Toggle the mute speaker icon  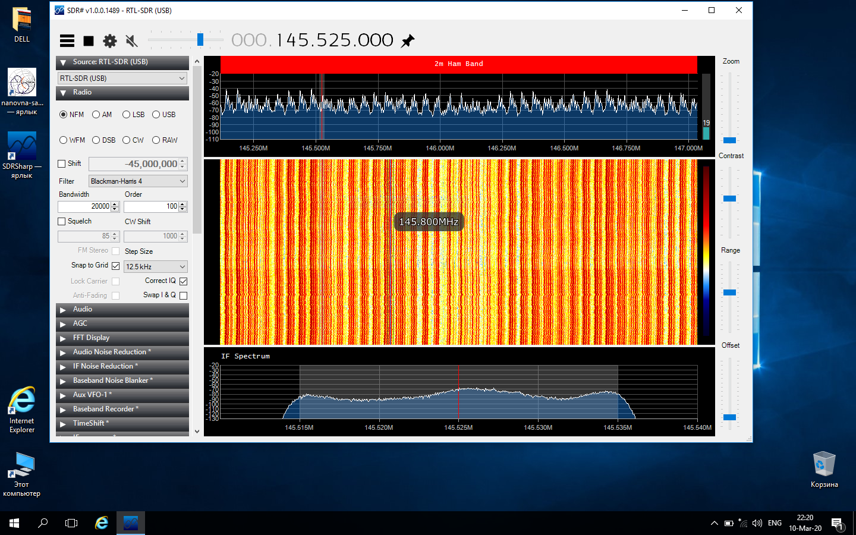(131, 40)
